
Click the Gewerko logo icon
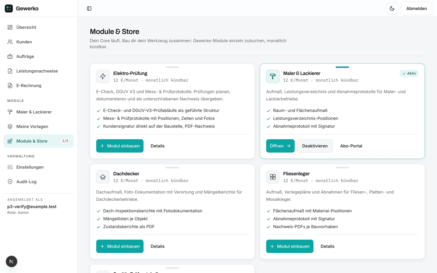tap(9, 8)
